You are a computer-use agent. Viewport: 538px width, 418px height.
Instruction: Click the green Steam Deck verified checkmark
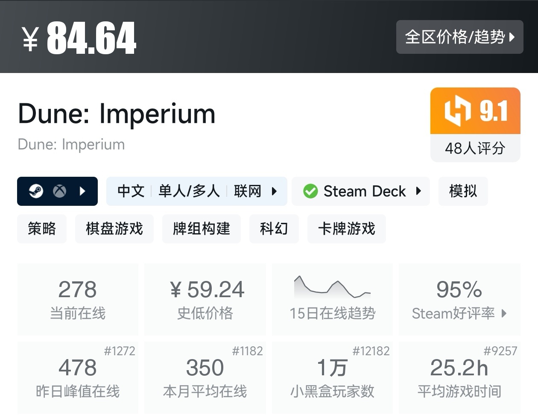(310, 191)
